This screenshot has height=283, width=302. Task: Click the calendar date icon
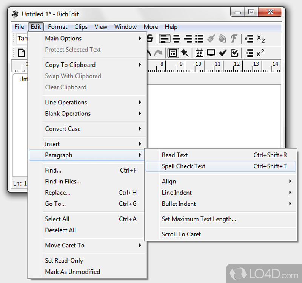pos(199,53)
